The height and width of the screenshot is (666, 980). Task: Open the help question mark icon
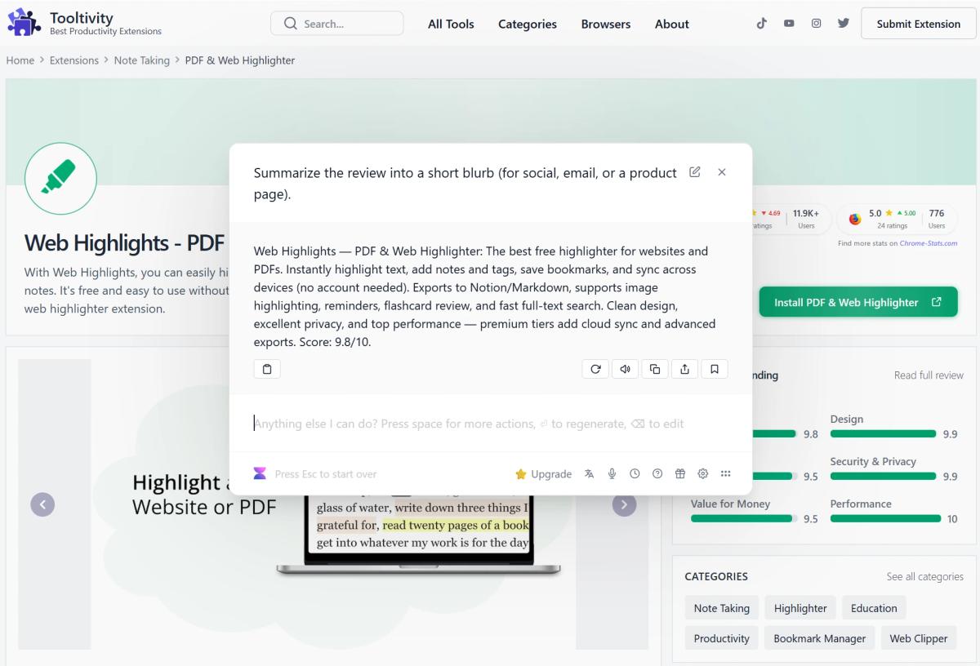[x=657, y=473]
